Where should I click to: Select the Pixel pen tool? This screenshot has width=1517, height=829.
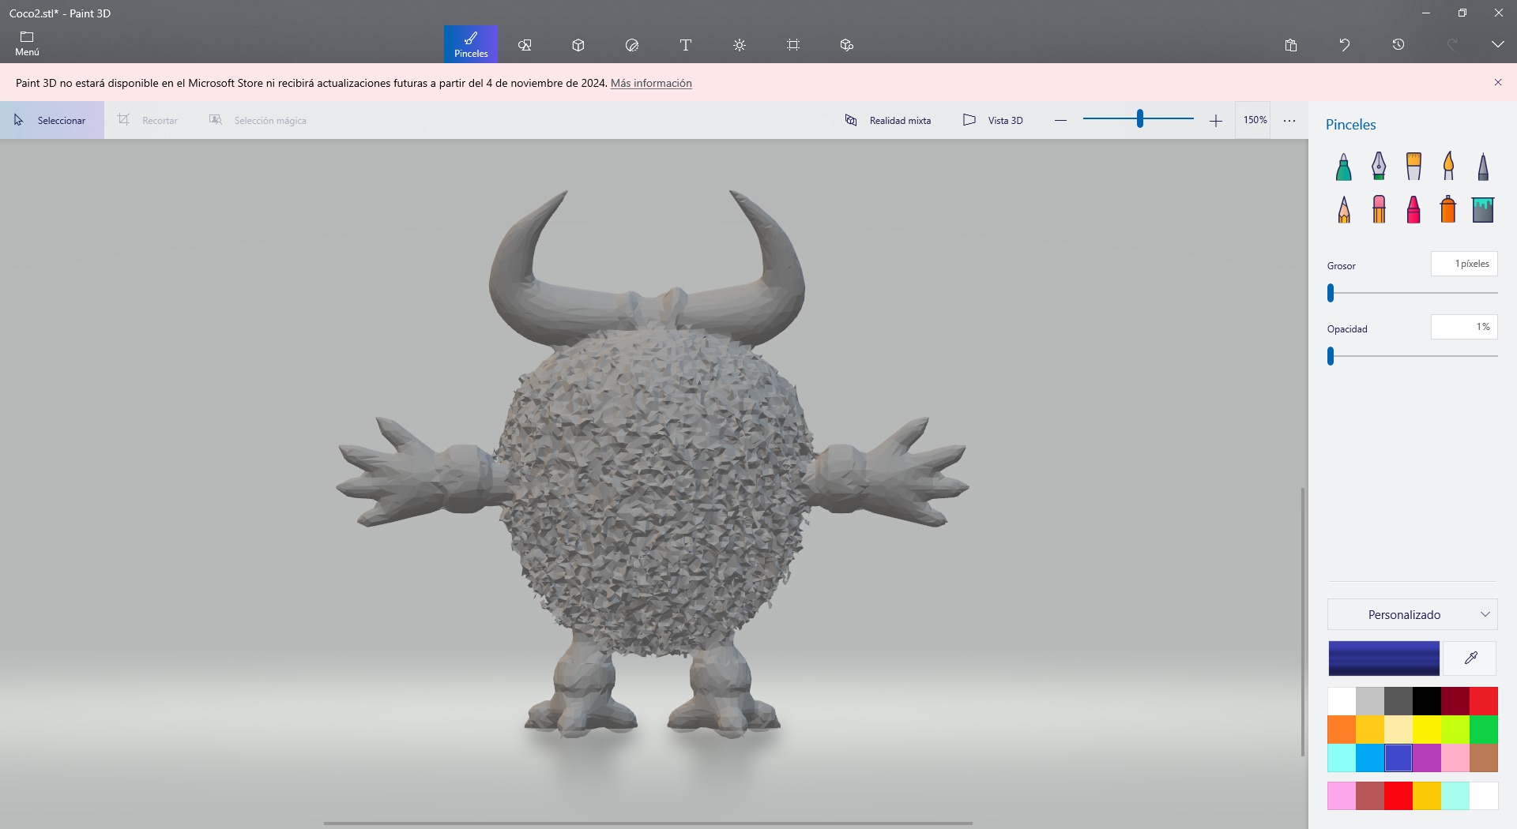click(1483, 167)
